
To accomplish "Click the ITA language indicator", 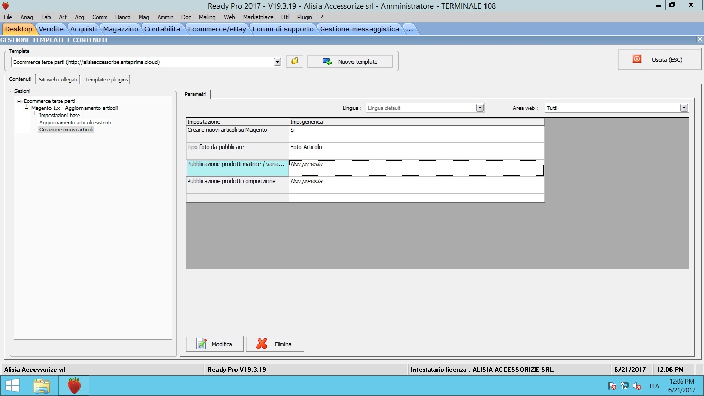I will click(654, 386).
